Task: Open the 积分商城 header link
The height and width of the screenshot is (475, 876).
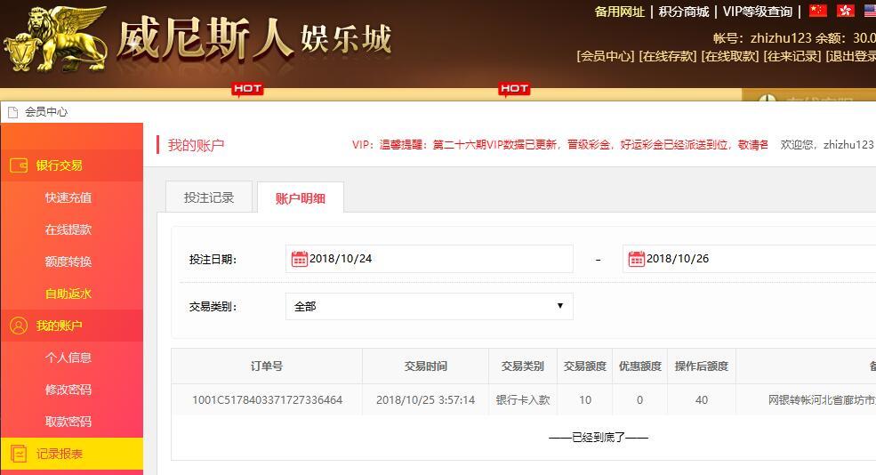Action: (684, 12)
